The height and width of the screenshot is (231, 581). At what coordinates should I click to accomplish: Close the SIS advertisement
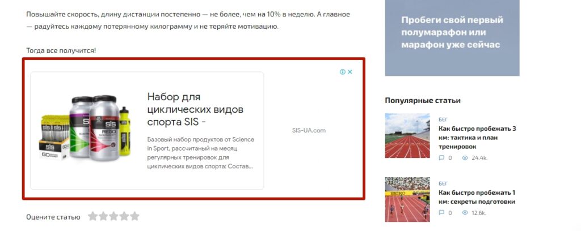point(350,72)
